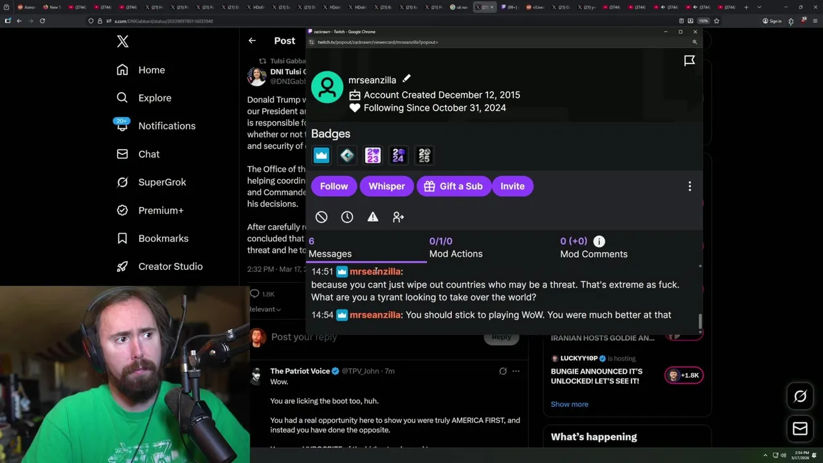
Task: Click the browser reload button
Action: [42, 21]
